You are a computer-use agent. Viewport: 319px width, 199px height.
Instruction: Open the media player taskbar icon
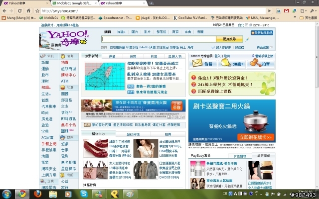tap(68, 194)
